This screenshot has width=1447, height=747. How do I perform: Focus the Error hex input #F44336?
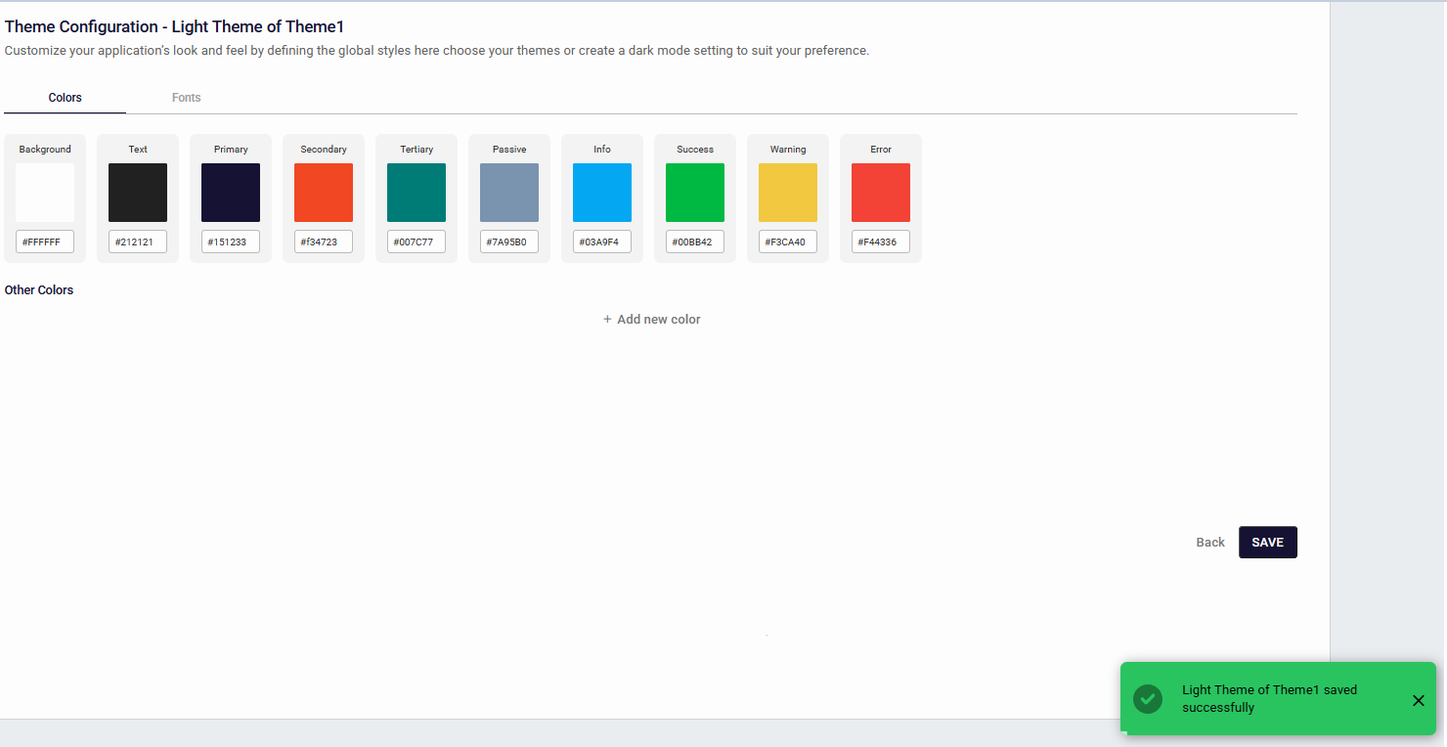tap(881, 242)
